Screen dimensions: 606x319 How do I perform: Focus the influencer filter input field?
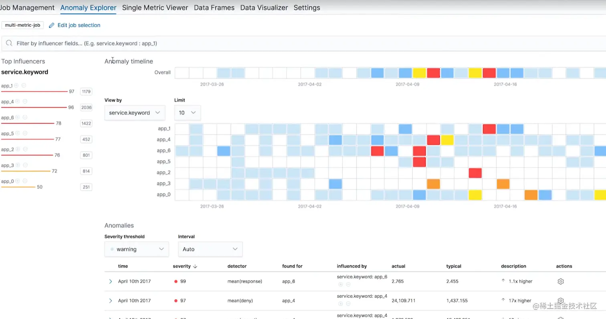[305, 43]
